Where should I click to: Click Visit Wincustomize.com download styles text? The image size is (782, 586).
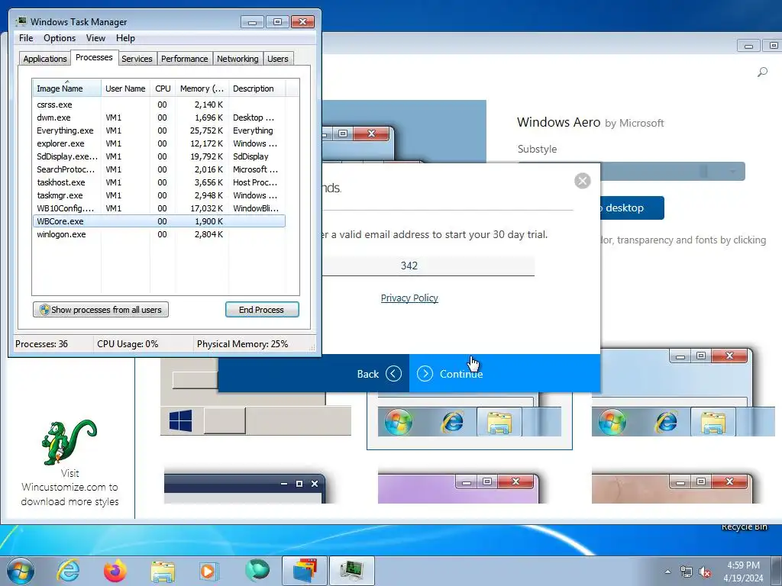click(69, 488)
